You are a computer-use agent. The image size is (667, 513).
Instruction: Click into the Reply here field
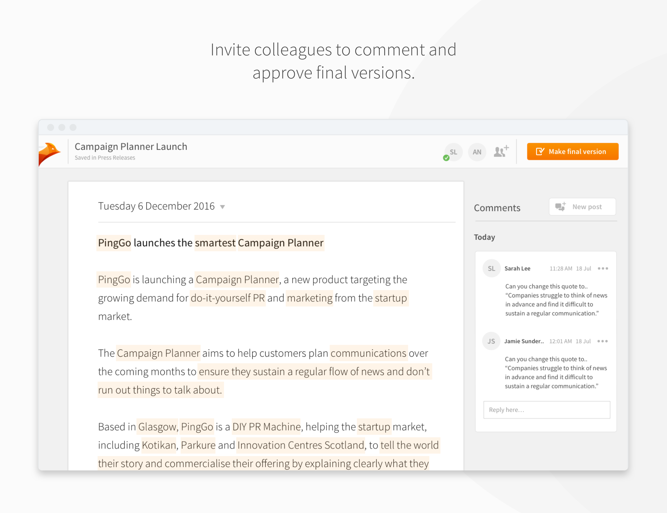pyautogui.click(x=547, y=410)
